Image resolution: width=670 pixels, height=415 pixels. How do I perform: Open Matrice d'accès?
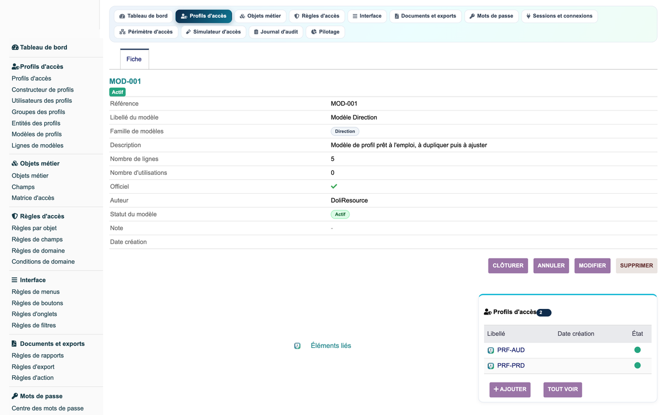pos(33,198)
